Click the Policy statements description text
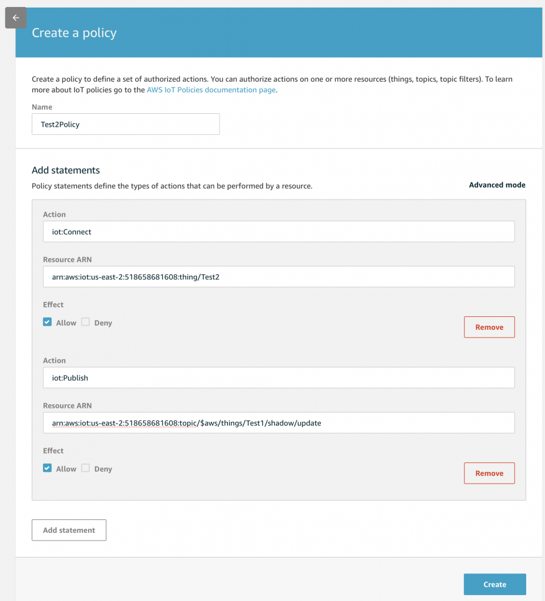 pos(172,186)
